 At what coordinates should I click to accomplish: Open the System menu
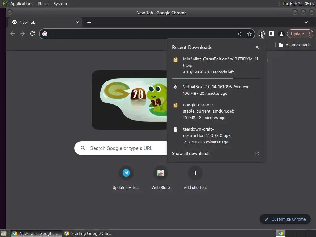click(x=60, y=4)
